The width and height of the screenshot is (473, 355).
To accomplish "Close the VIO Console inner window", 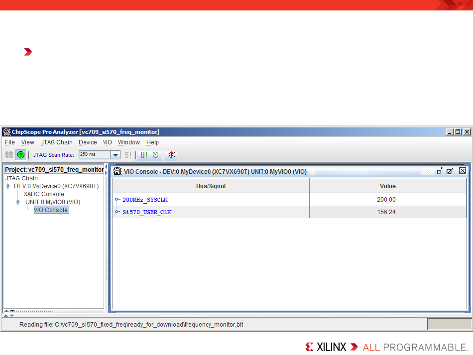I will point(463,171).
